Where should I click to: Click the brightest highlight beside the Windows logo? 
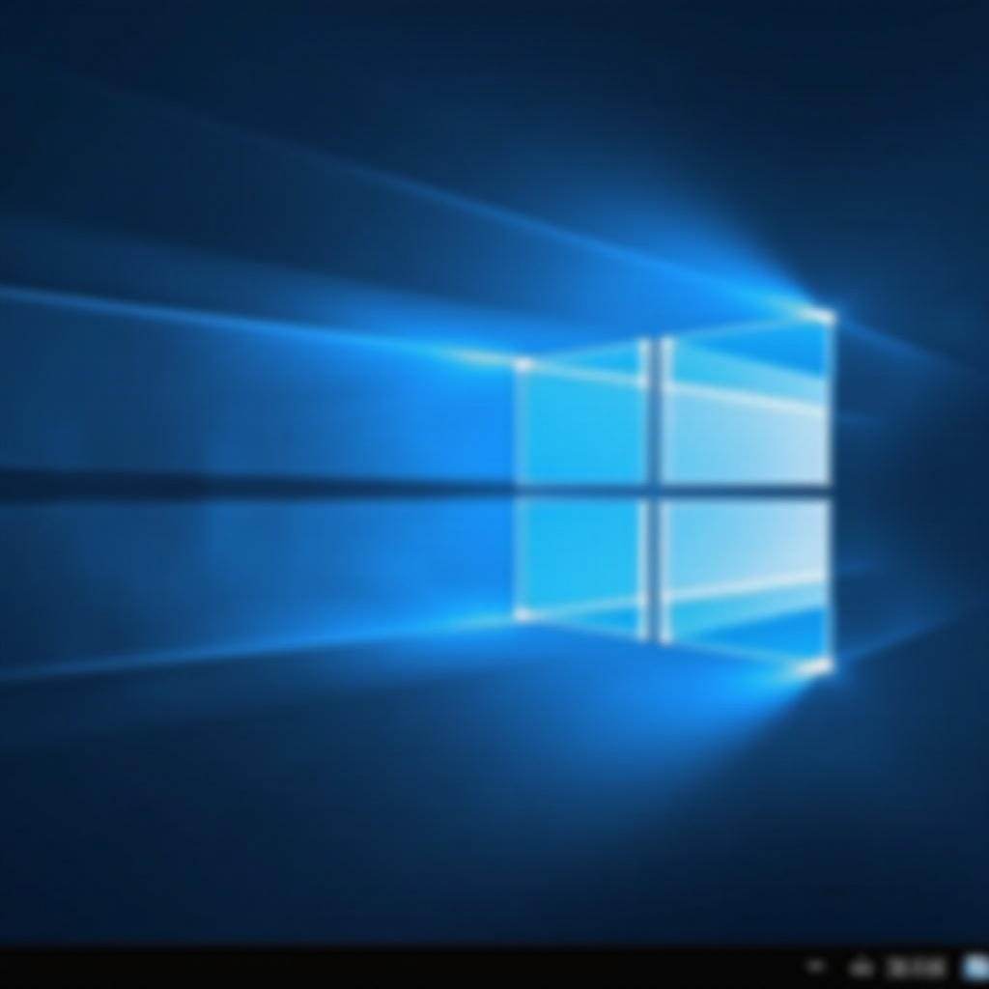826,319
